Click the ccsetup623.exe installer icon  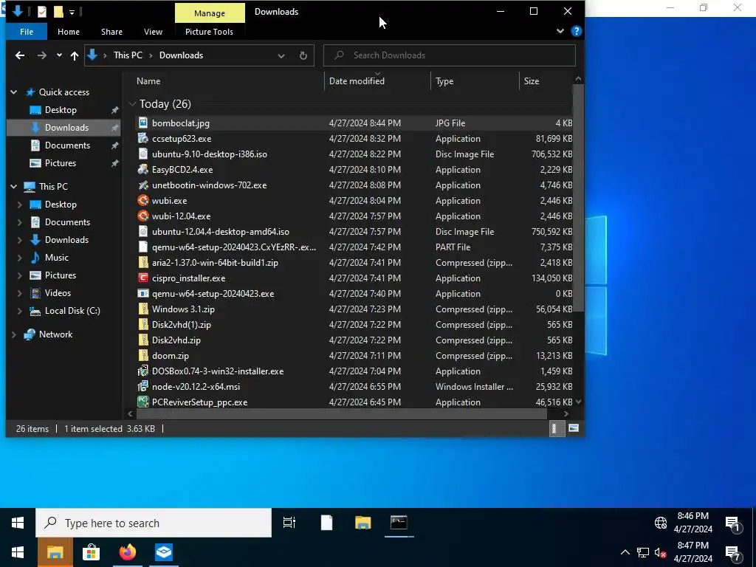(142, 138)
